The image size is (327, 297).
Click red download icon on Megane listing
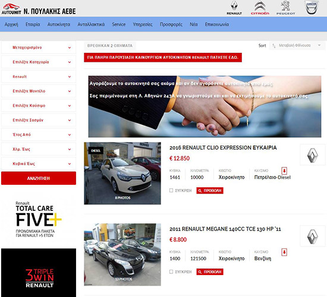pyautogui.click(x=284, y=252)
